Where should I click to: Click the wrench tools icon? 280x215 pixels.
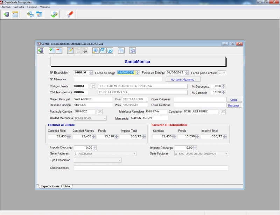coord(70,14)
